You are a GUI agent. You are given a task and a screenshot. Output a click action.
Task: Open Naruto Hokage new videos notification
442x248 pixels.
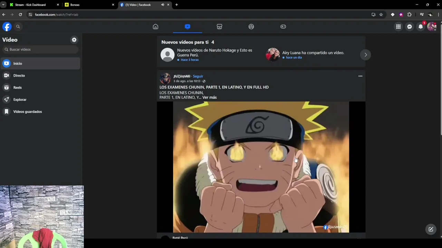pos(211,55)
